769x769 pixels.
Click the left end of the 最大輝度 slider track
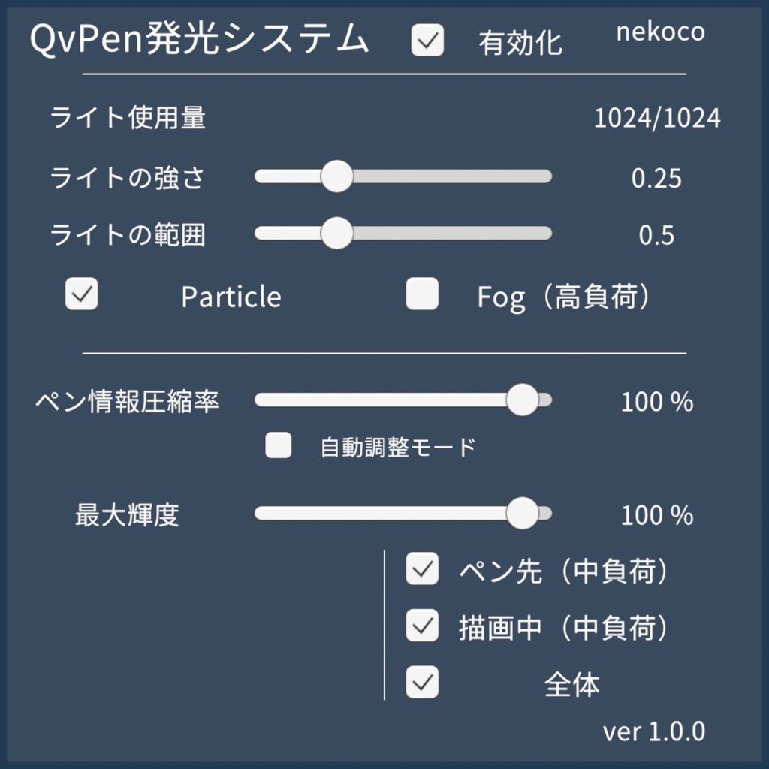[x=259, y=514]
